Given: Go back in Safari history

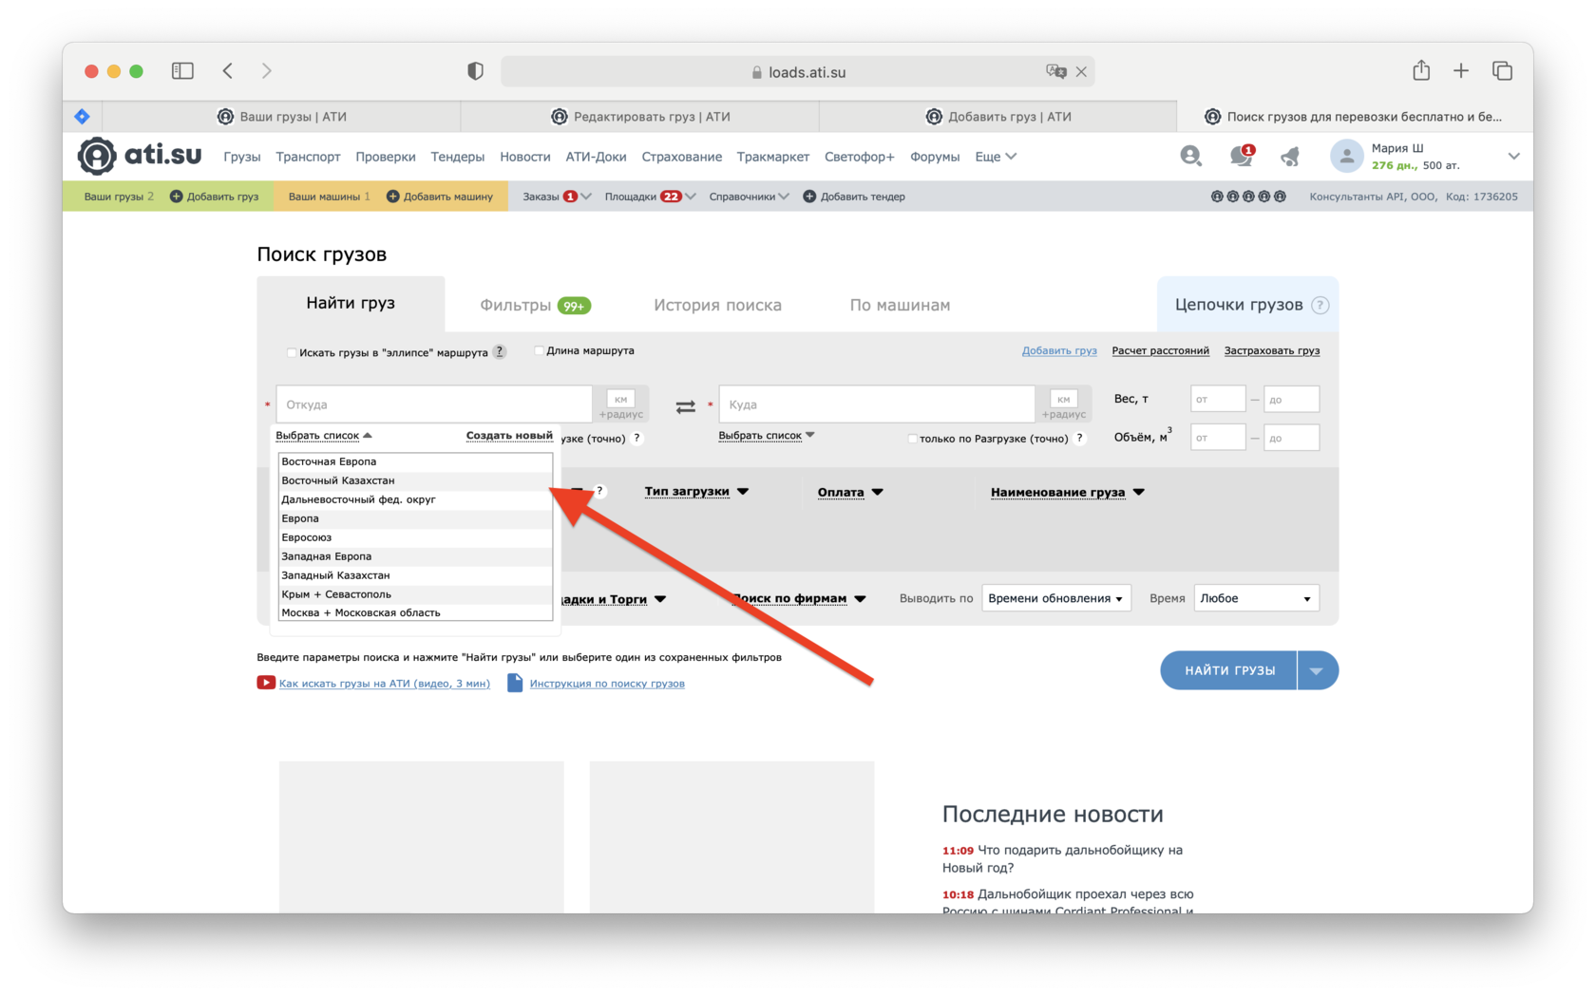Looking at the screenshot, I should [228, 71].
